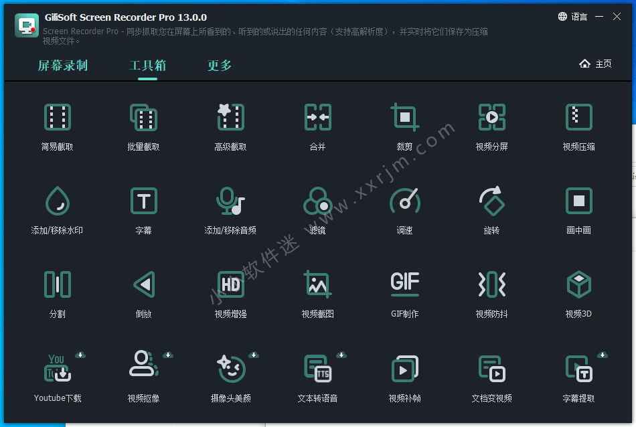Go to 主页 home page
Viewport: 636px width, 427px height.
[595, 64]
